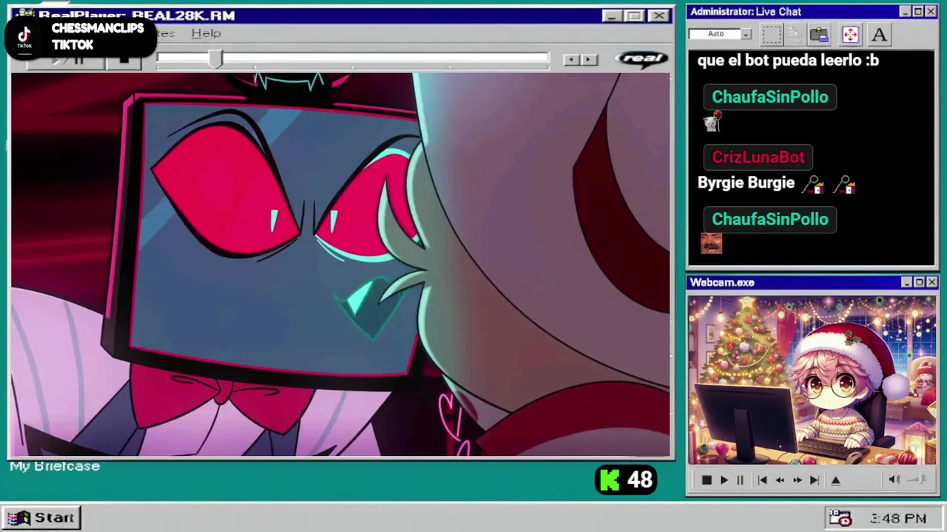Click the My Briefcase desktop label
This screenshot has height=532, width=947.
click(x=55, y=466)
